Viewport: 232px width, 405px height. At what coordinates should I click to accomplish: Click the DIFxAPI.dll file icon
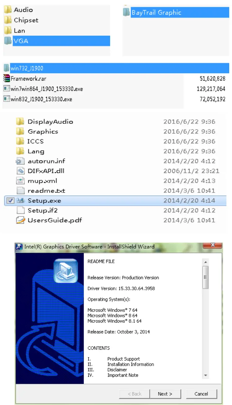click(x=20, y=171)
